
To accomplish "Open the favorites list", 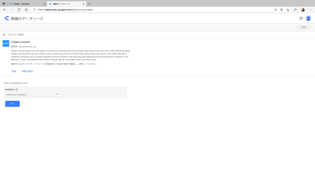I will point(295,10).
